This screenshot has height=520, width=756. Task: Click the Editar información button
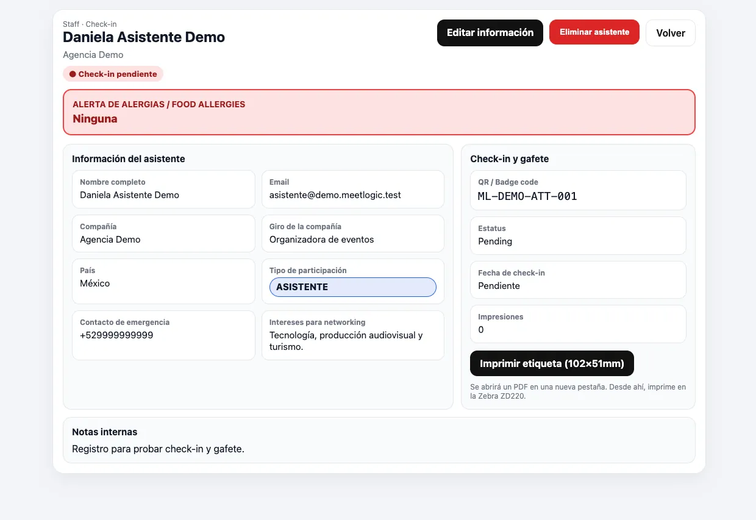(x=490, y=33)
